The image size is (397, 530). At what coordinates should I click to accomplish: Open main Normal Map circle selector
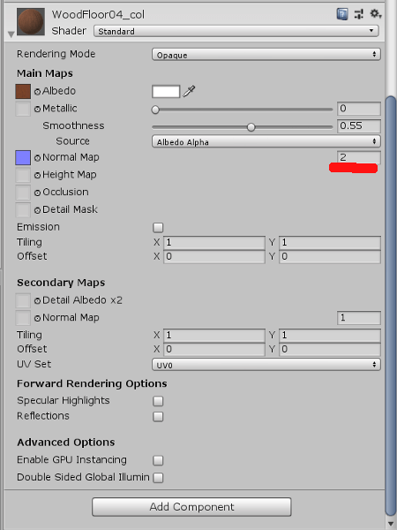[37, 158]
